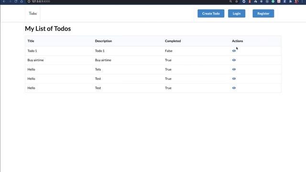Open the puzzle-piece extensions icon
This screenshot has height=172, width=306.
290,1
